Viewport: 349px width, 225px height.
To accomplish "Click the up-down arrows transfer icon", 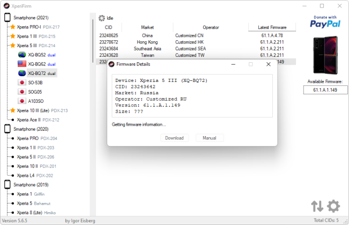I will pos(317,206).
